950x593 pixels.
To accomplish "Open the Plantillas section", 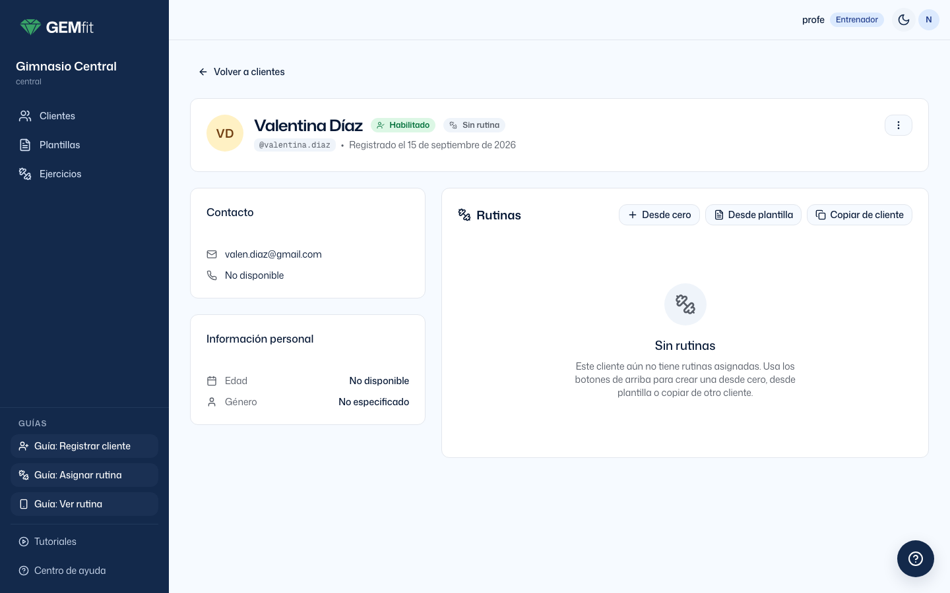I will pos(84,145).
